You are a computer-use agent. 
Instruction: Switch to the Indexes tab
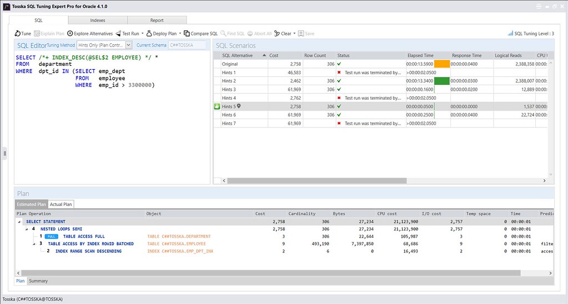[98, 20]
